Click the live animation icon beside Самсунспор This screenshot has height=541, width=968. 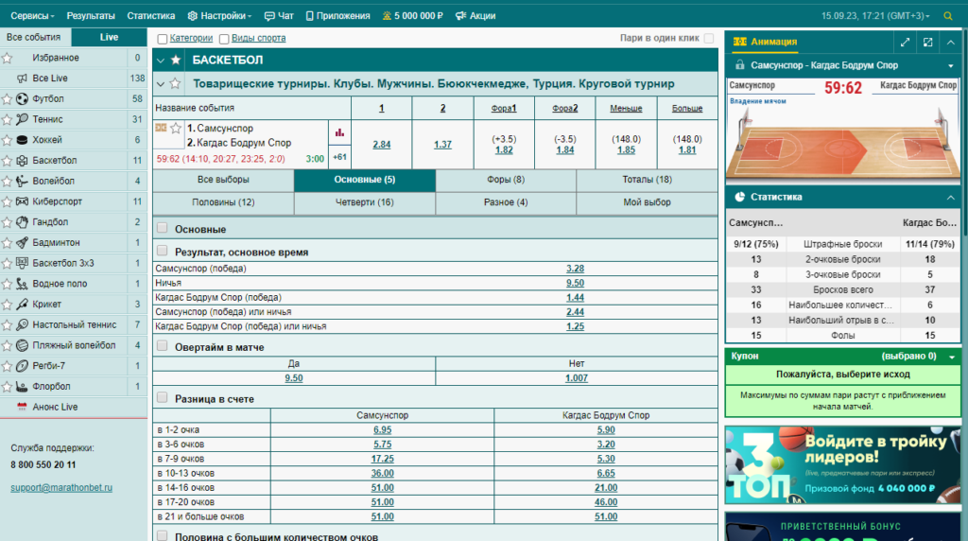[x=161, y=128]
